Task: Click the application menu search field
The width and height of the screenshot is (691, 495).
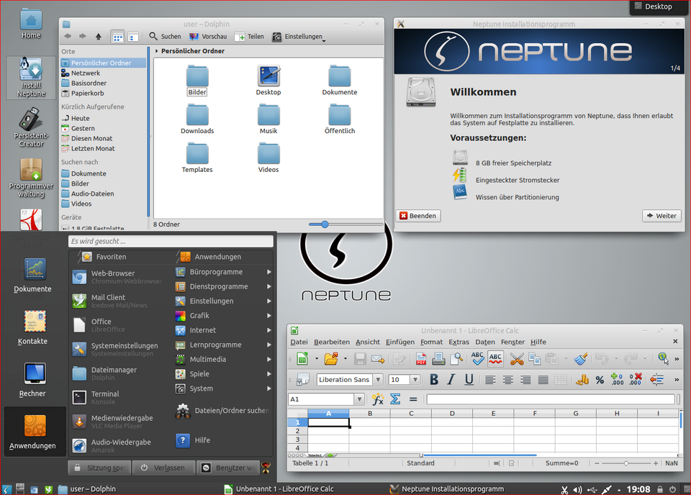Action: [171, 241]
